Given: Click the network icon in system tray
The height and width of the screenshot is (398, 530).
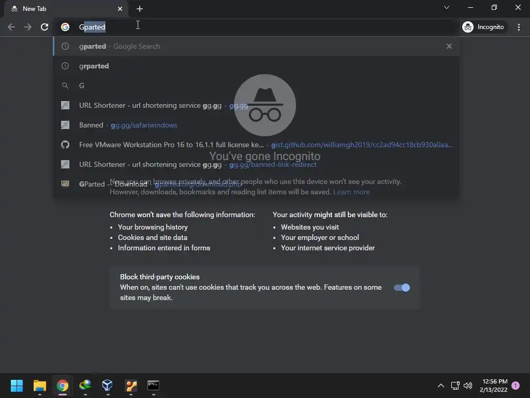Looking at the screenshot, I should [455, 386].
